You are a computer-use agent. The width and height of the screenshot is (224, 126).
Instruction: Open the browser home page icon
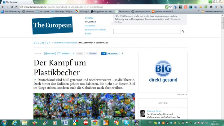[x=16, y=7]
